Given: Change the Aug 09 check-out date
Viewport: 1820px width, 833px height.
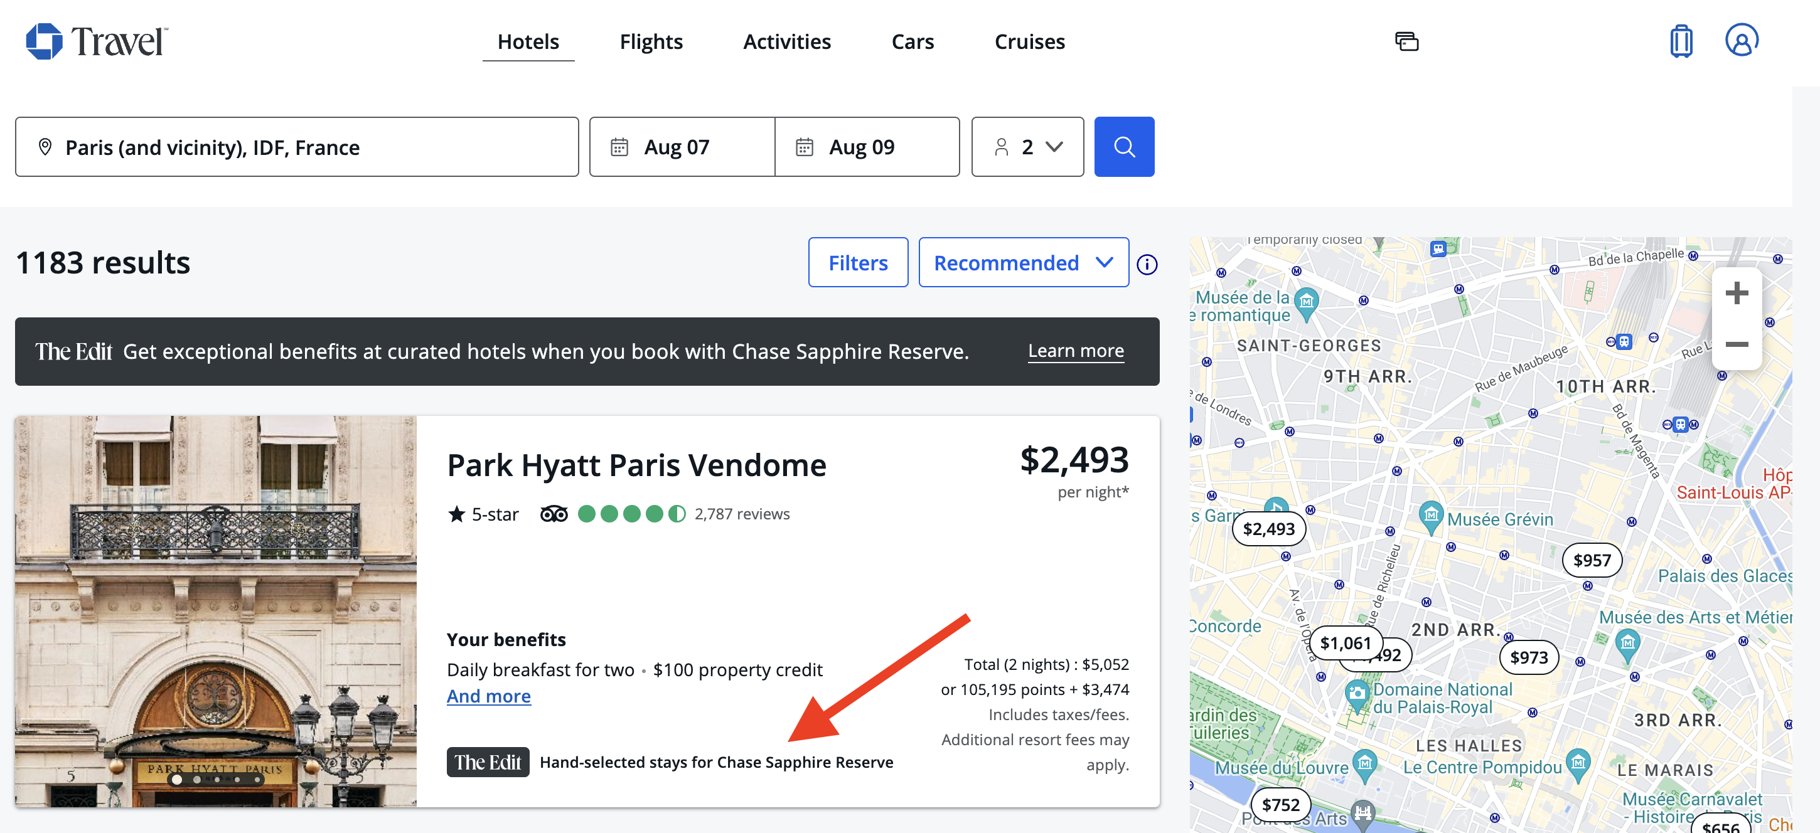Looking at the screenshot, I should point(867,147).
